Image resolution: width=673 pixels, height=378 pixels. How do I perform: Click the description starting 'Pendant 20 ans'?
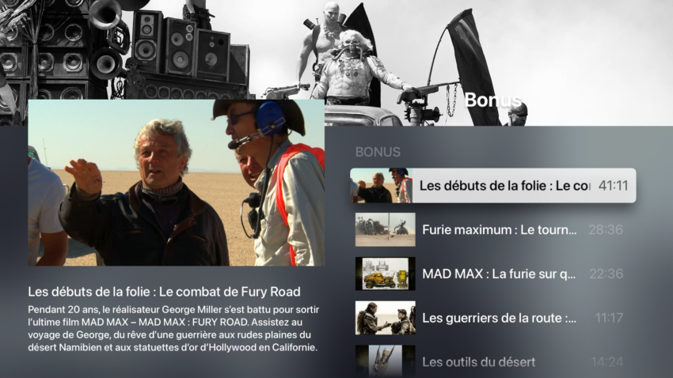tap(173, 328)
